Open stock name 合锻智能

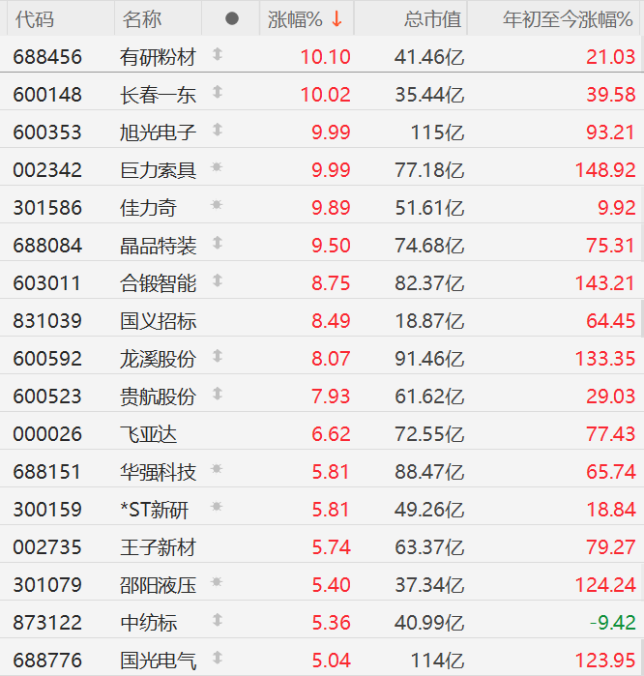(158, 283)
